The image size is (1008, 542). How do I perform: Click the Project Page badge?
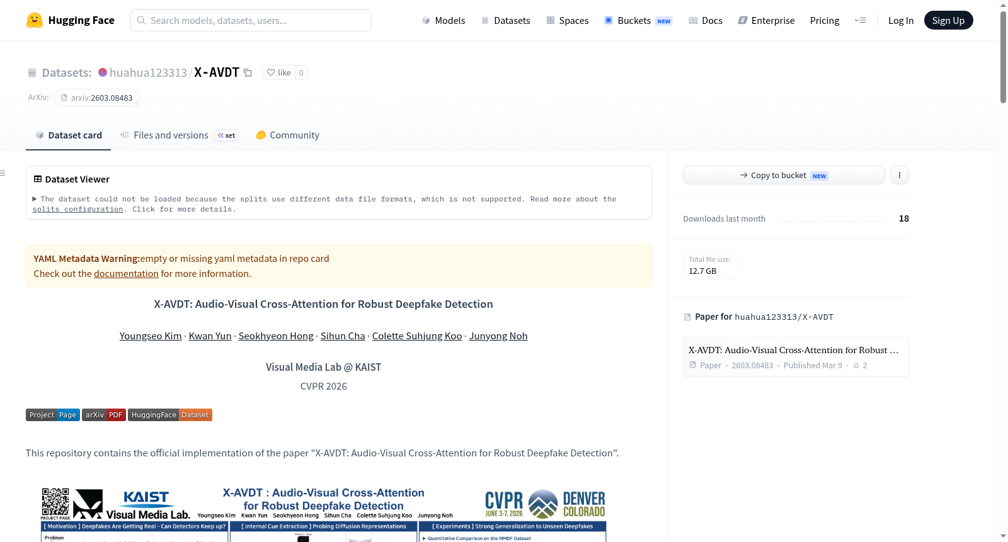point(53,415)
